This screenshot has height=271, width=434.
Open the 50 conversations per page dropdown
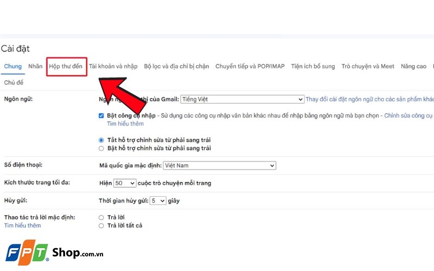tap(125, 183)
